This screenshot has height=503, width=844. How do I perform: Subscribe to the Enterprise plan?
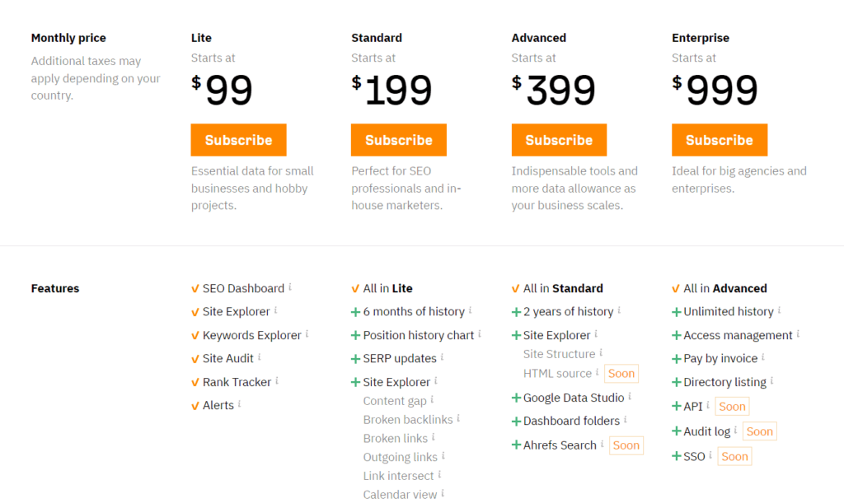tap(720, 140)
